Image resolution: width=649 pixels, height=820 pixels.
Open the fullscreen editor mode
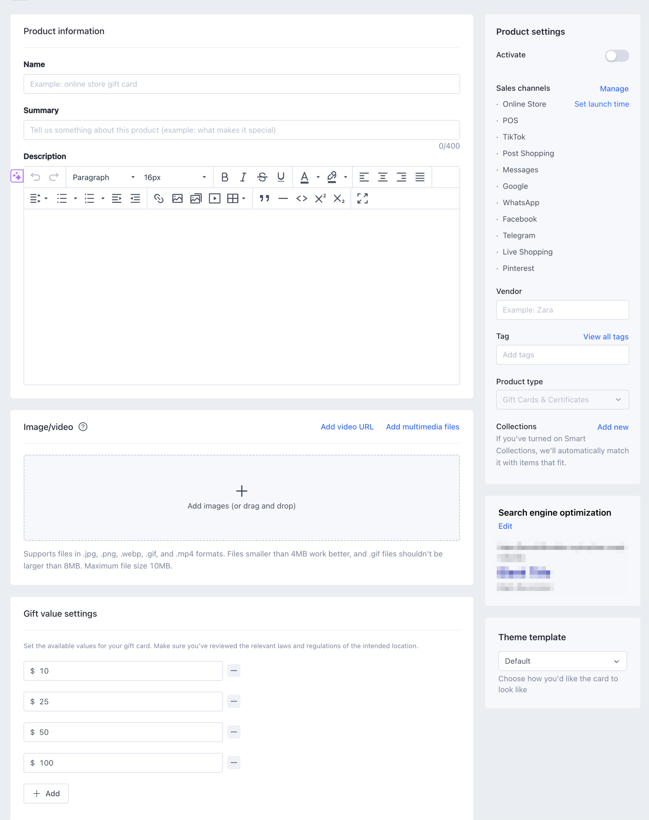point(362,199)
